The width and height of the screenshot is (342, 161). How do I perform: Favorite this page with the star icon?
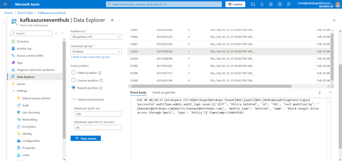click(112, 20)
